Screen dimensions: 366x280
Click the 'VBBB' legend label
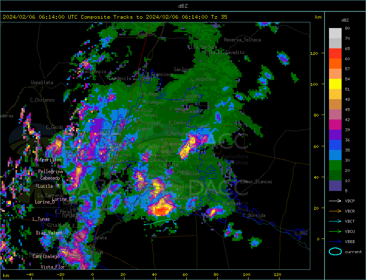pyautogui.click(x=350, y=241)
